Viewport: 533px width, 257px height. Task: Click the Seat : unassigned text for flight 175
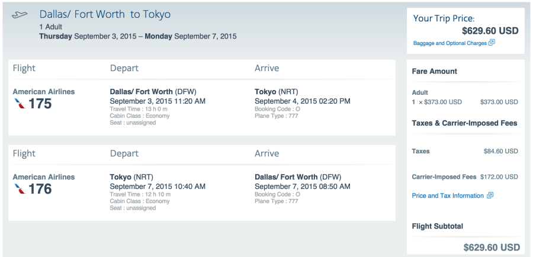(x=133, y=123)
